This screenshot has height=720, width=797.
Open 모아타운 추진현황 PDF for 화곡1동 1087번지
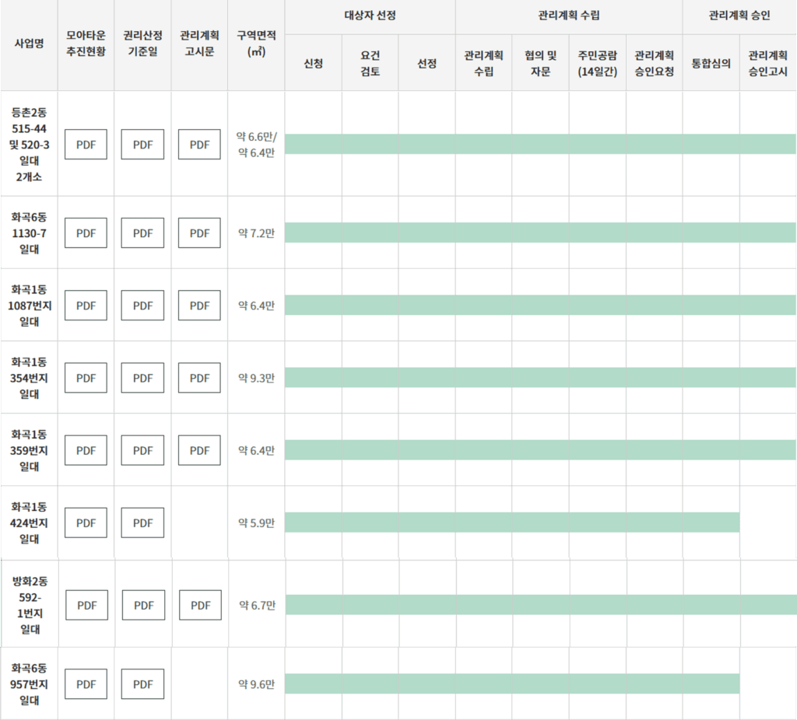[x=86, y=305]
